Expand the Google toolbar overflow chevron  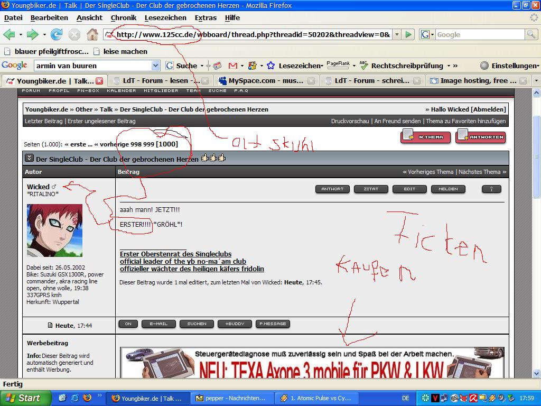click(x=455, y=66)
